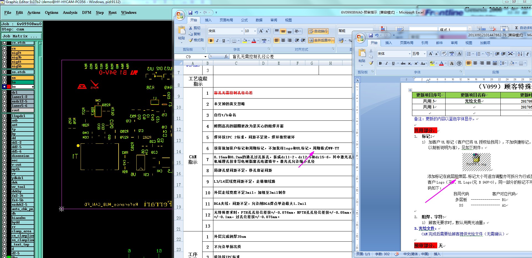The height and width of the screenshot is (258, 532).
Task: Click Excel 自动换行 wrap text button
Action: (318, 31)
